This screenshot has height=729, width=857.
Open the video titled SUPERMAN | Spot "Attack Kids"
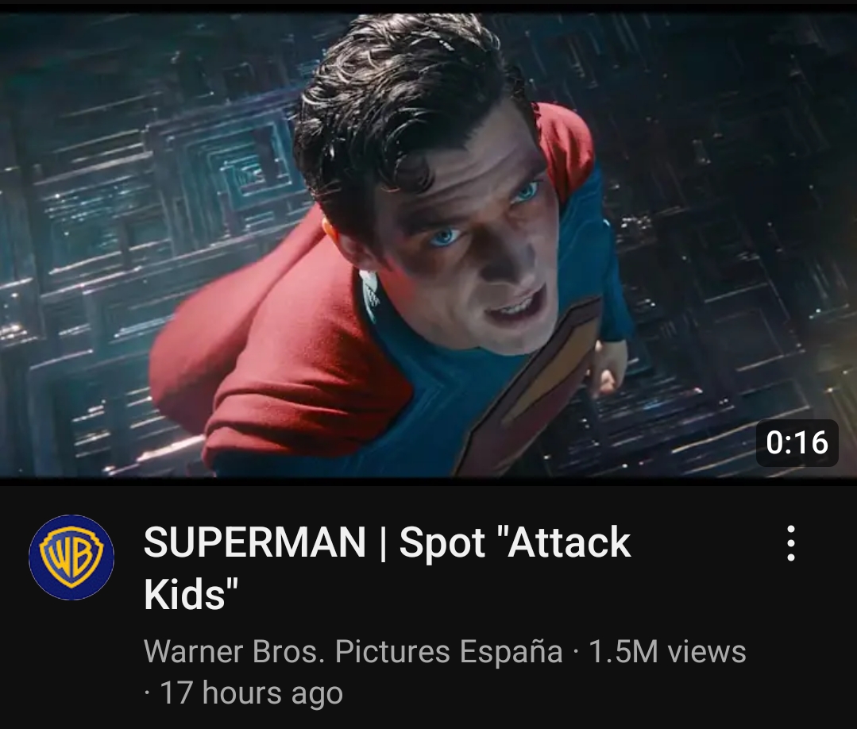(387, 568)
